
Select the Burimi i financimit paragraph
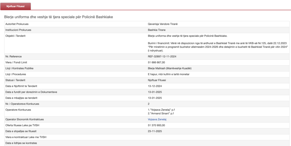[218, 46]
